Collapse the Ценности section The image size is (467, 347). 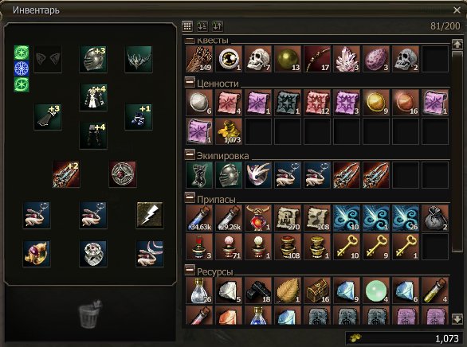pos(190,82)
